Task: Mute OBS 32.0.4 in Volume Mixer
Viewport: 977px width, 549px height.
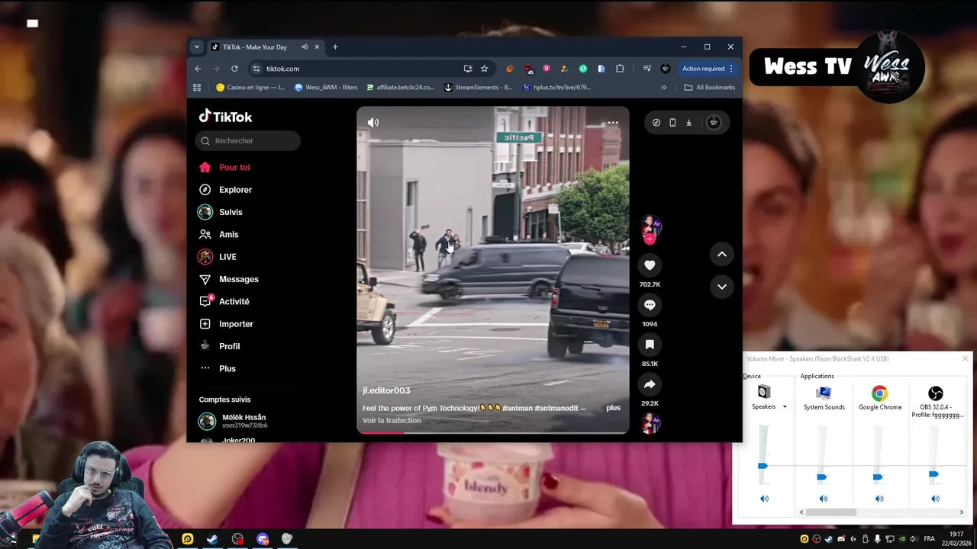Action: point(935,499)
